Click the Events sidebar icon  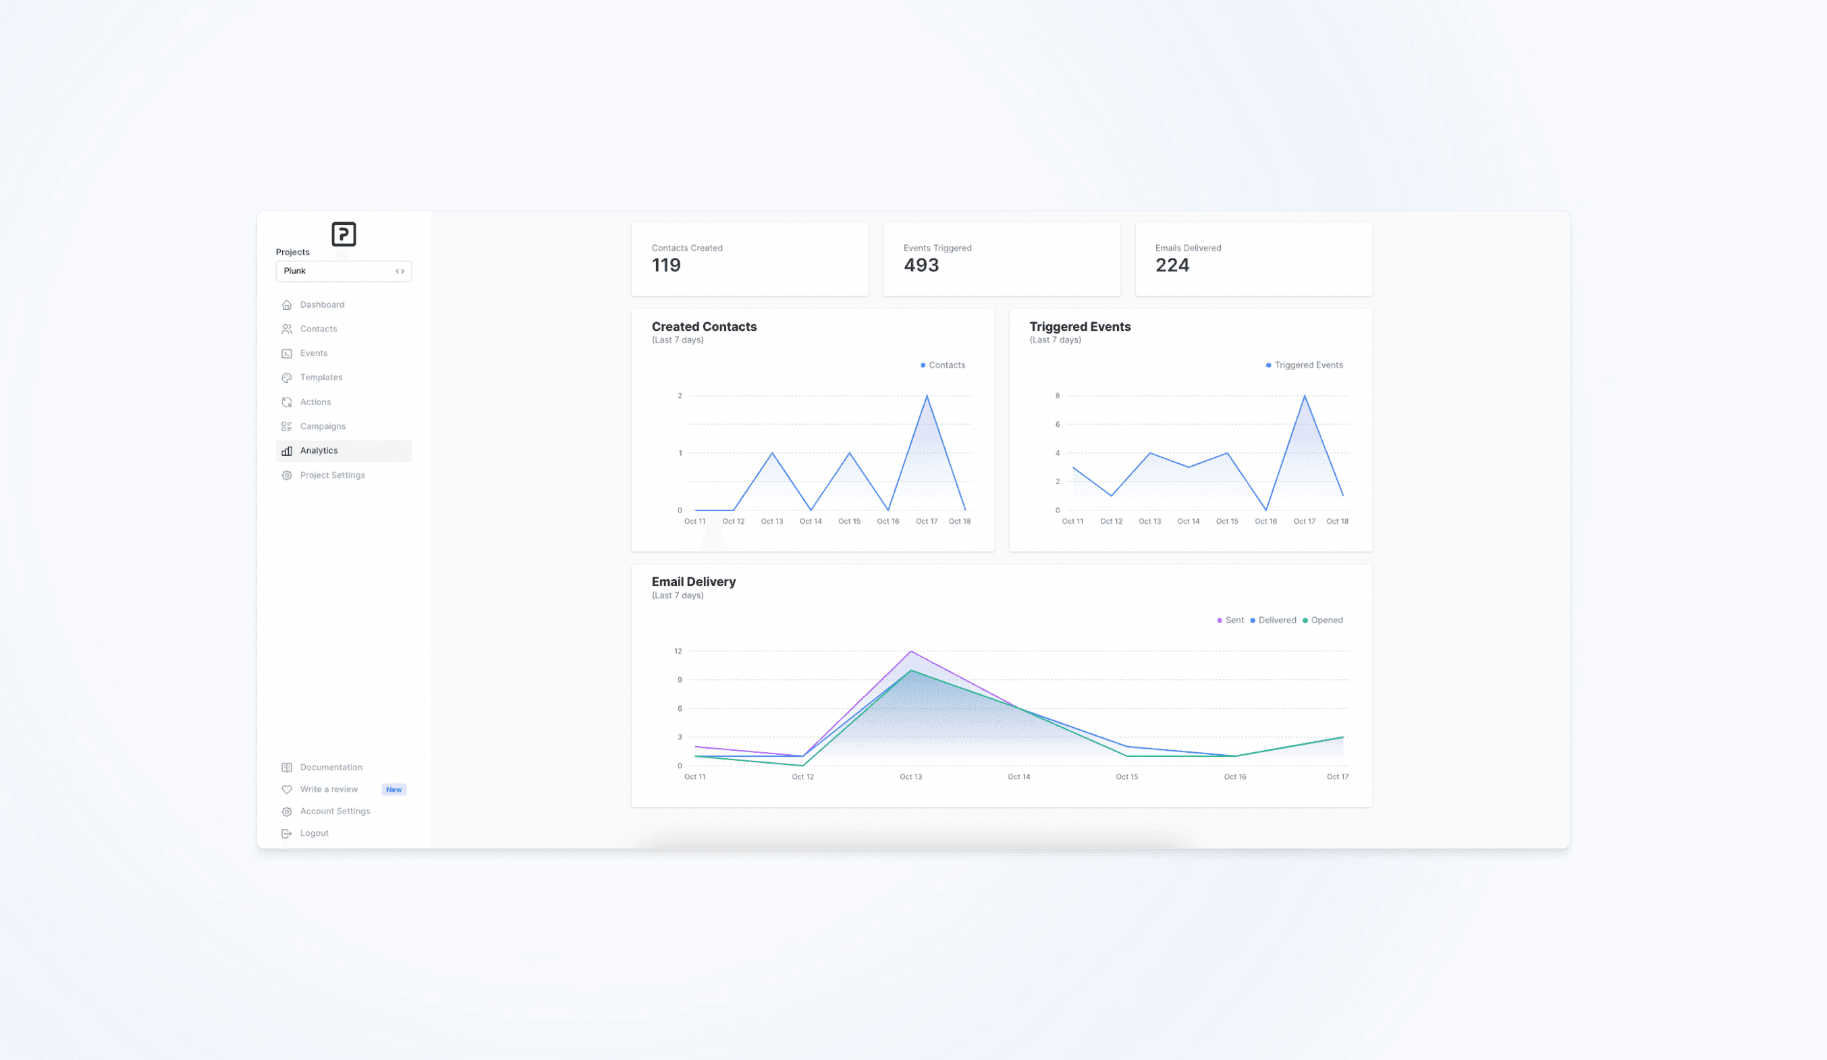[x=286, y=353]
